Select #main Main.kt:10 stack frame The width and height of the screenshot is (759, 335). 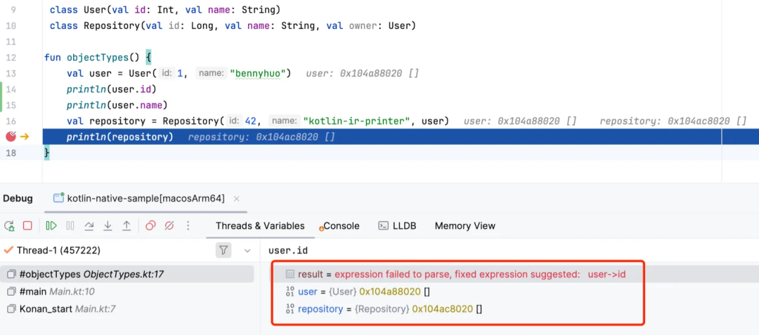tap(126, 291)
